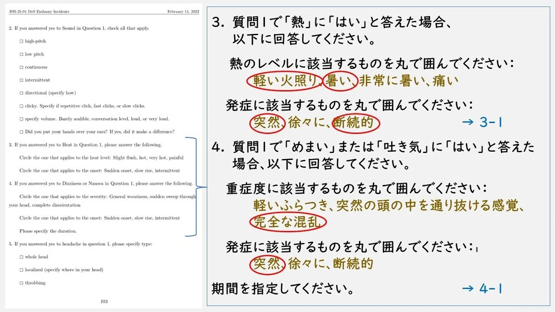
Task: Click "Please specify the duration." line
Action: tap(48, 231)
